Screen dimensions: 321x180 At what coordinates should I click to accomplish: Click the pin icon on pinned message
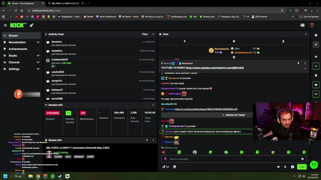click(298, 63)
